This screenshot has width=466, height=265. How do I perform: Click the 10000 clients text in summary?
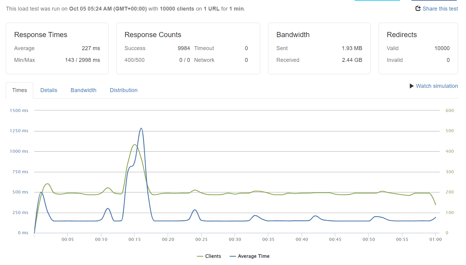click(x=177, y=9)
